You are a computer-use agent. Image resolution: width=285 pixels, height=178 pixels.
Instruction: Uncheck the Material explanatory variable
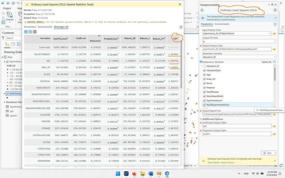204,88
